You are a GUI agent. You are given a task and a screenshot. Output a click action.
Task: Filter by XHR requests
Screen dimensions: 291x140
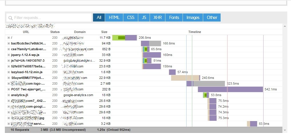157,17
